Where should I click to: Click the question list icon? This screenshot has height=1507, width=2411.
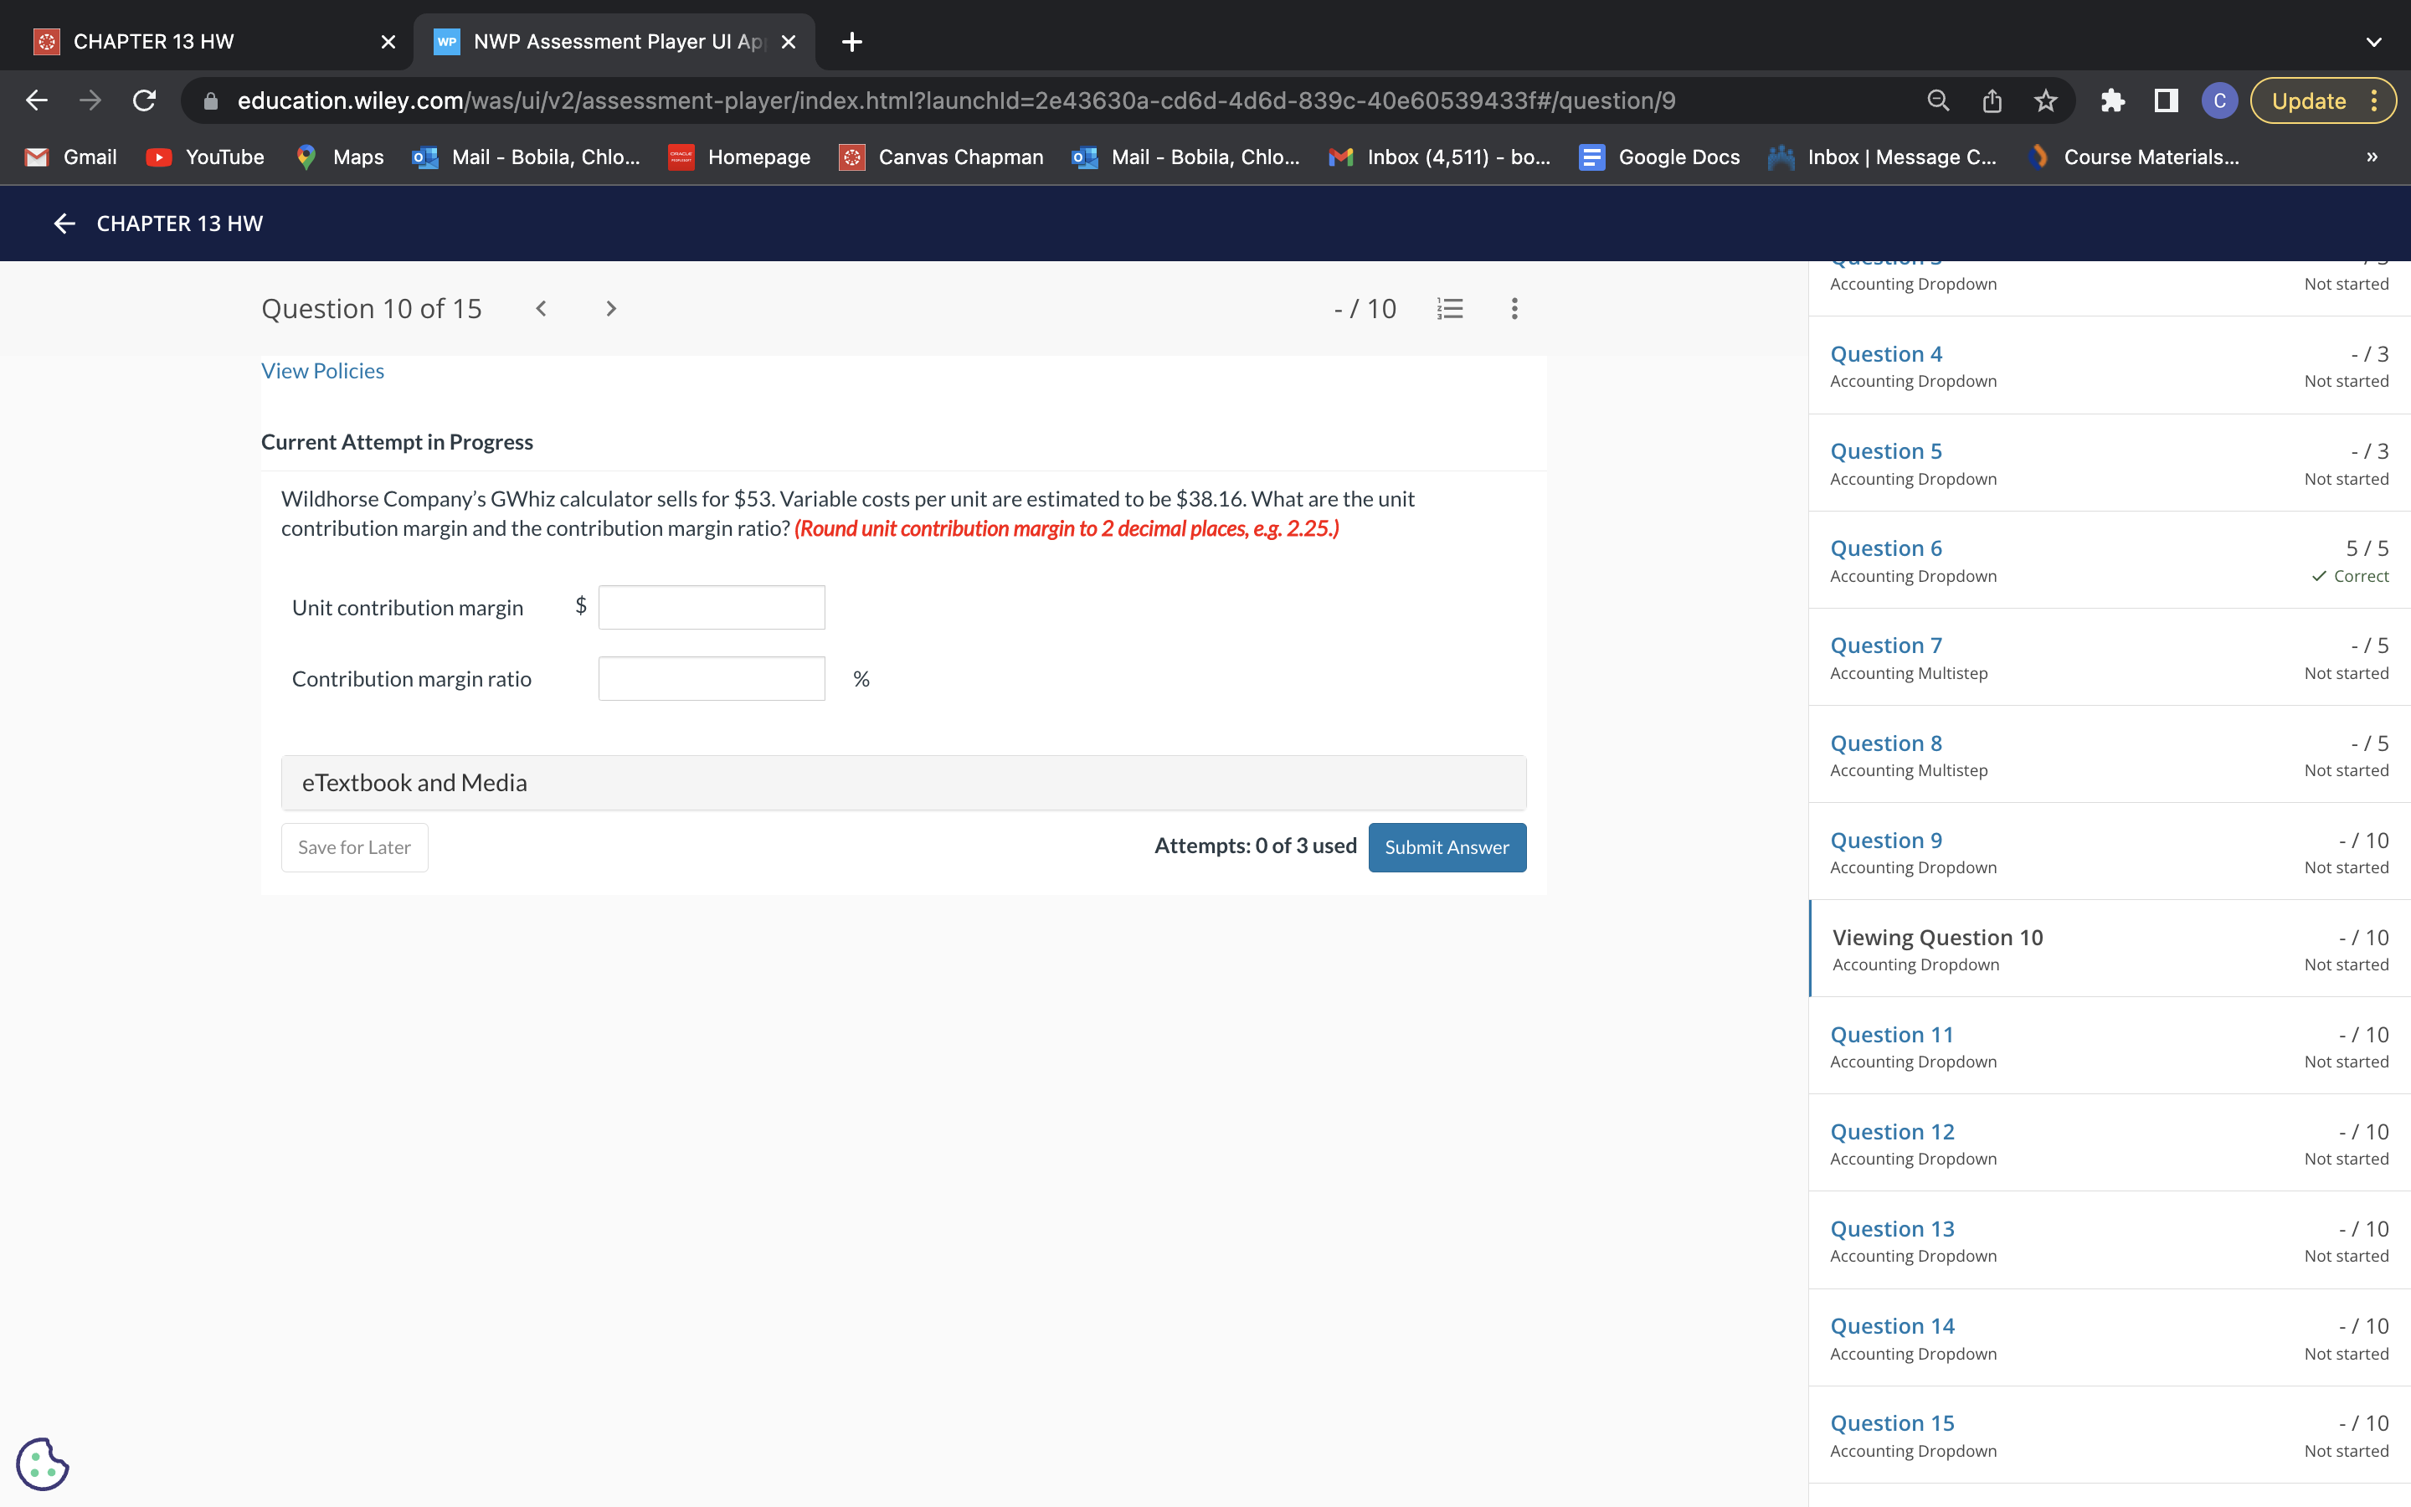click(1450, 309)
